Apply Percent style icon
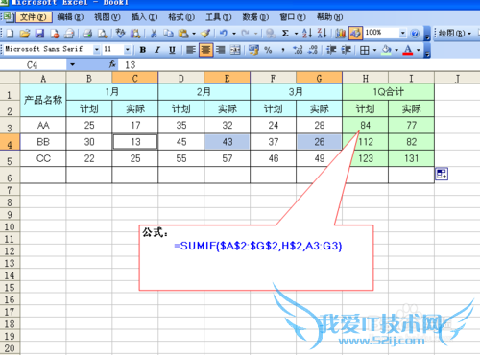480x355 pixels. click(268, 50)
